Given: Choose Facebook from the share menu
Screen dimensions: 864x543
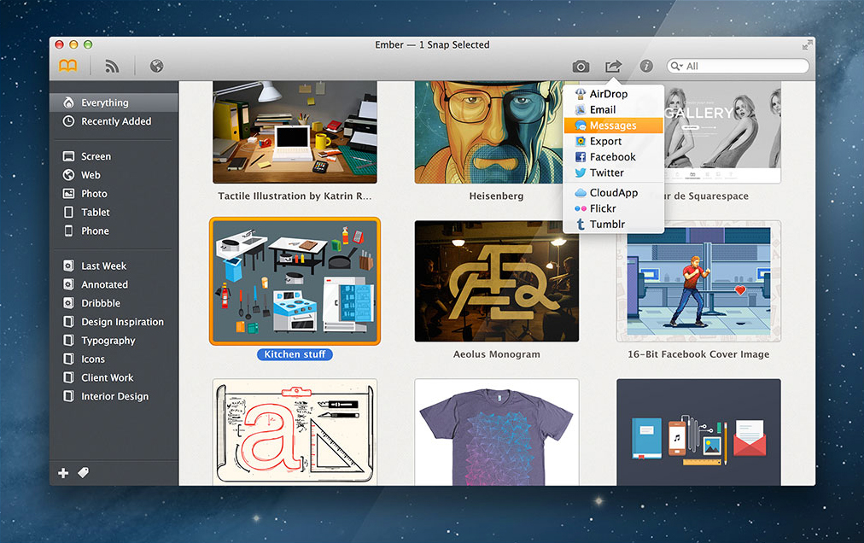Looking at the screenshot, I should [613, 157].
